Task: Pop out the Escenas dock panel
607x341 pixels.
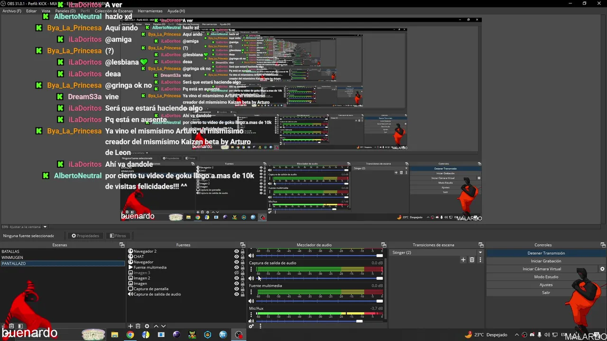Action: (x=122, y=245)
